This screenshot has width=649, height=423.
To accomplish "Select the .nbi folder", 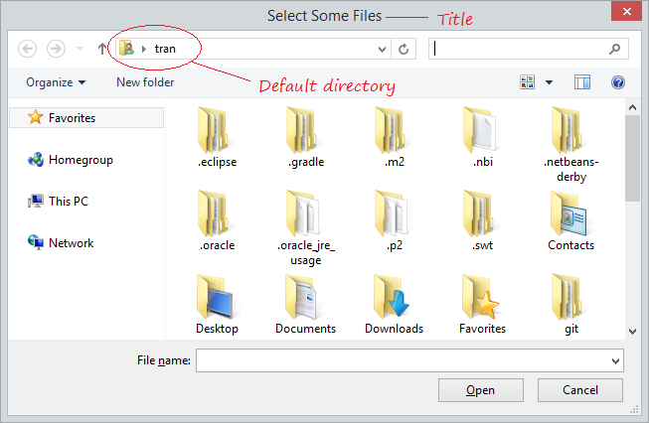I will tap(482, 136).
